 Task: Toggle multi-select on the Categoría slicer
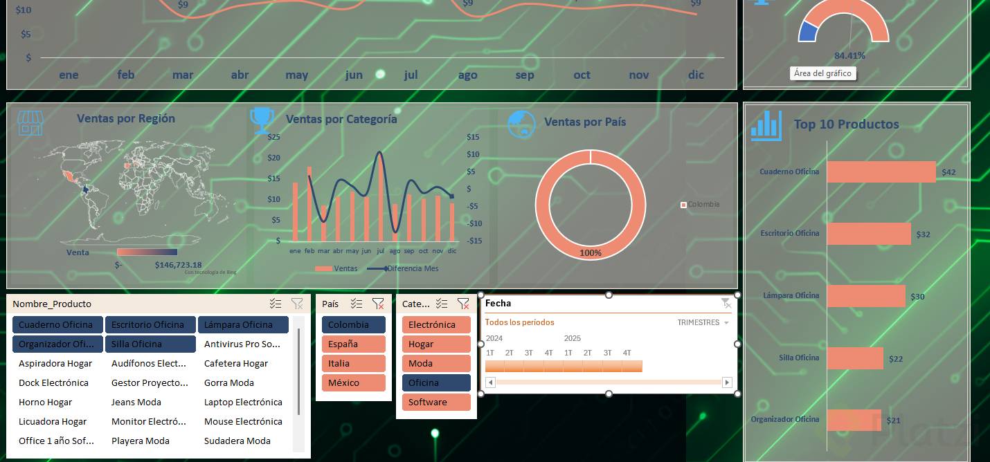(442, 304)
